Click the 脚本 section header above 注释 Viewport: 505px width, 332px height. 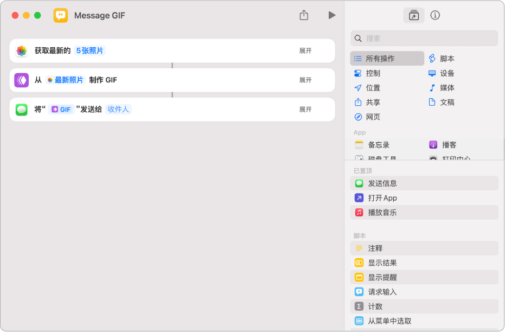coord(360,236)
